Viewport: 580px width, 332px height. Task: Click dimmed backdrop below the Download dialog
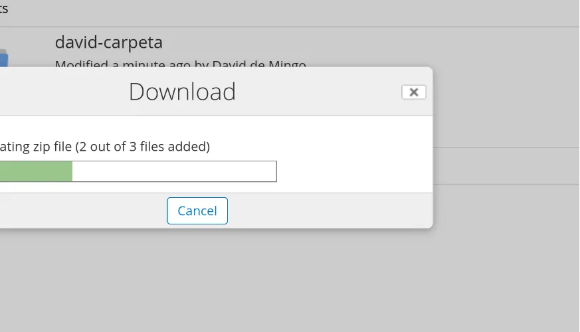[x=266, y=279]
